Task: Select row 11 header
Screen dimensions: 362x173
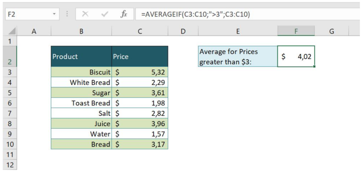Action: (x=10, y=155)
